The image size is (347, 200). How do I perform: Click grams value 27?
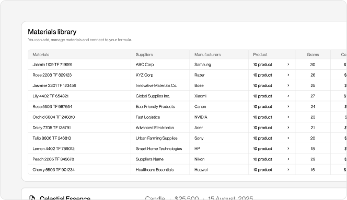[313, 96]
